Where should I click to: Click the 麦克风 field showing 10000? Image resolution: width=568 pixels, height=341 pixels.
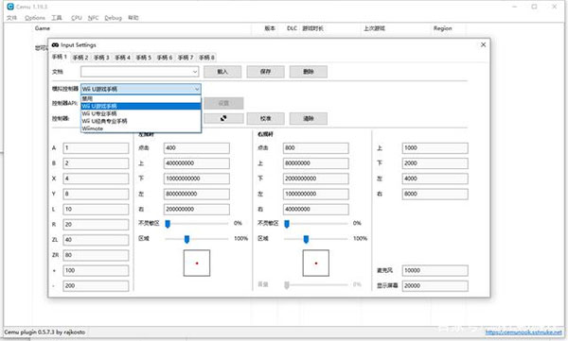[x=435, y=270]
